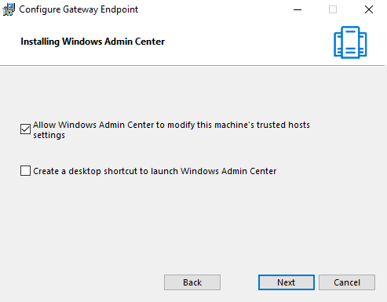
Task: Enable the desktop shortcut checkbox
Action: (25, 171)
